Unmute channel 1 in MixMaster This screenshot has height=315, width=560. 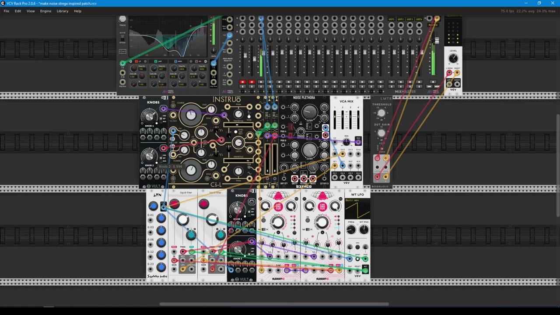pyautogui.click(x=242, y=82)
